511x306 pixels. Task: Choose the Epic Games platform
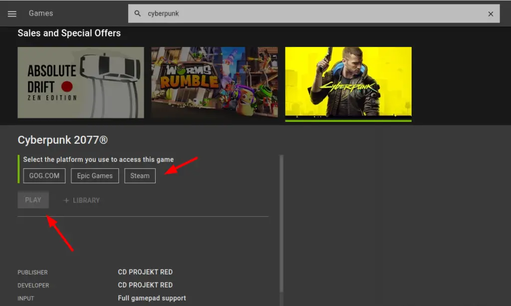[95, 176]
